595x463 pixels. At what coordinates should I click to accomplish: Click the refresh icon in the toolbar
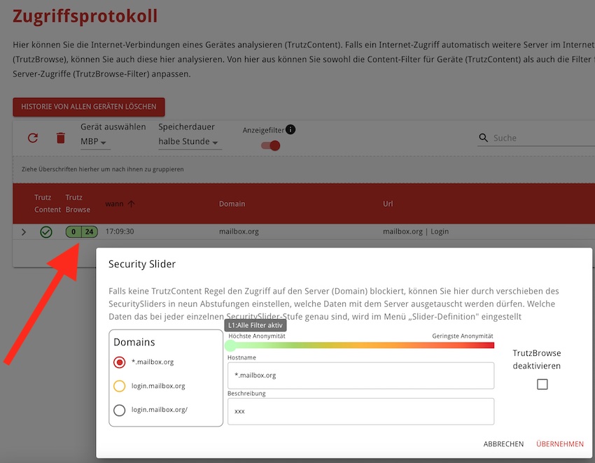point(33,138)
